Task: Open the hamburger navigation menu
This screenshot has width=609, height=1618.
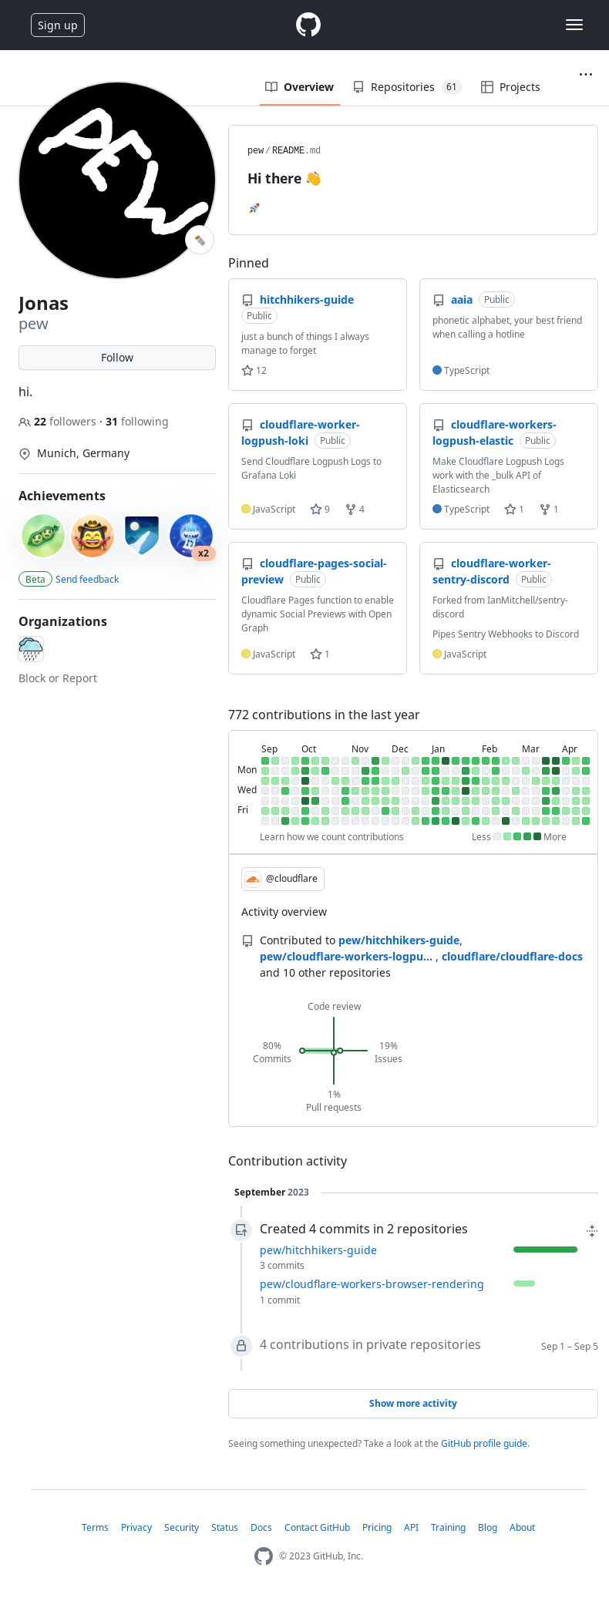Action: pos(574,24)
